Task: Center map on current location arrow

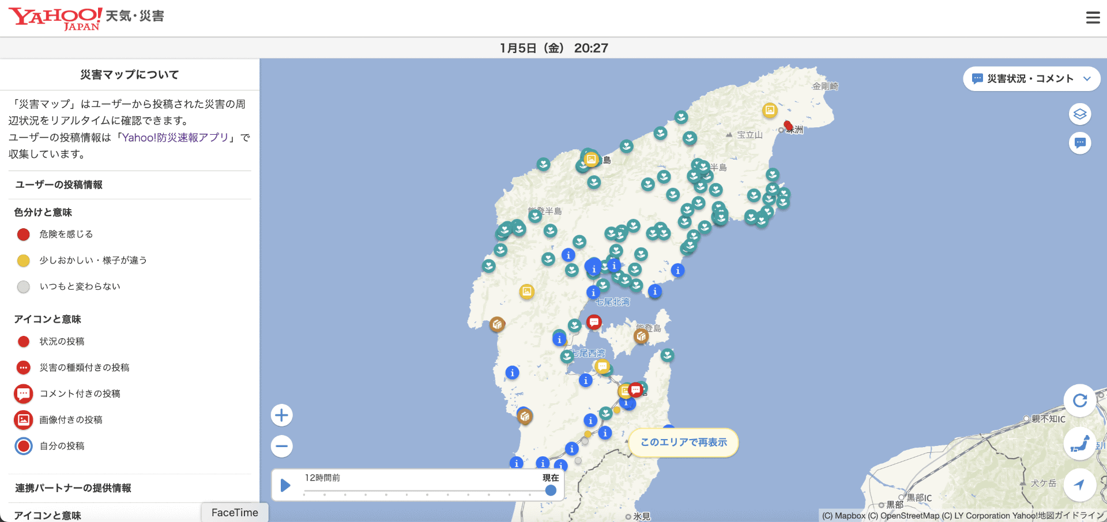Action: coord(1080,485)
